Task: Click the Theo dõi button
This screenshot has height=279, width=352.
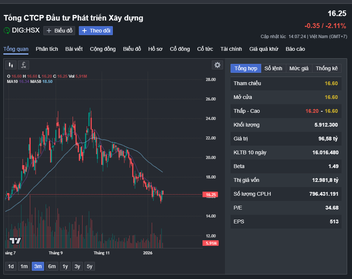Action: (96, 31)
